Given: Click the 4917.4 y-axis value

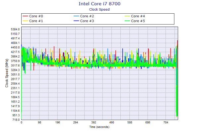Looking at the screenshot, I should coord(15,39).
